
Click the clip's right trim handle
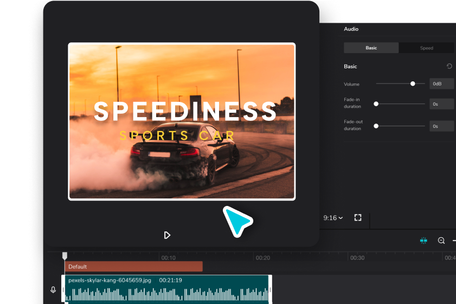(x=270, y=289)
